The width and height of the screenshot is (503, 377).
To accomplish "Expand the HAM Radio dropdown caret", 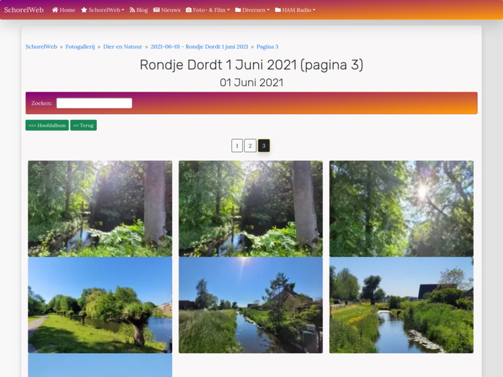I will (314, 10).
